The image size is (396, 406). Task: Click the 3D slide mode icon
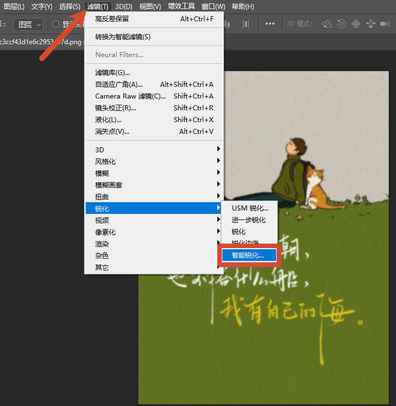point(371,24)
